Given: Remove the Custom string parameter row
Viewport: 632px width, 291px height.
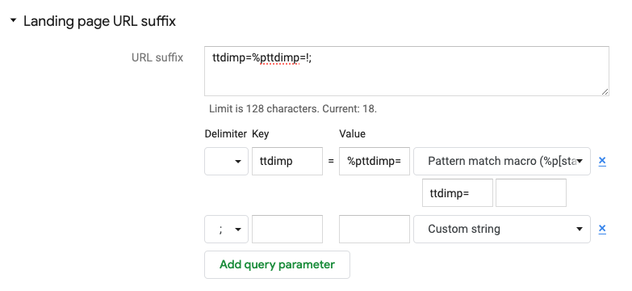Looking at the screenshot, I should pos(602,229).
